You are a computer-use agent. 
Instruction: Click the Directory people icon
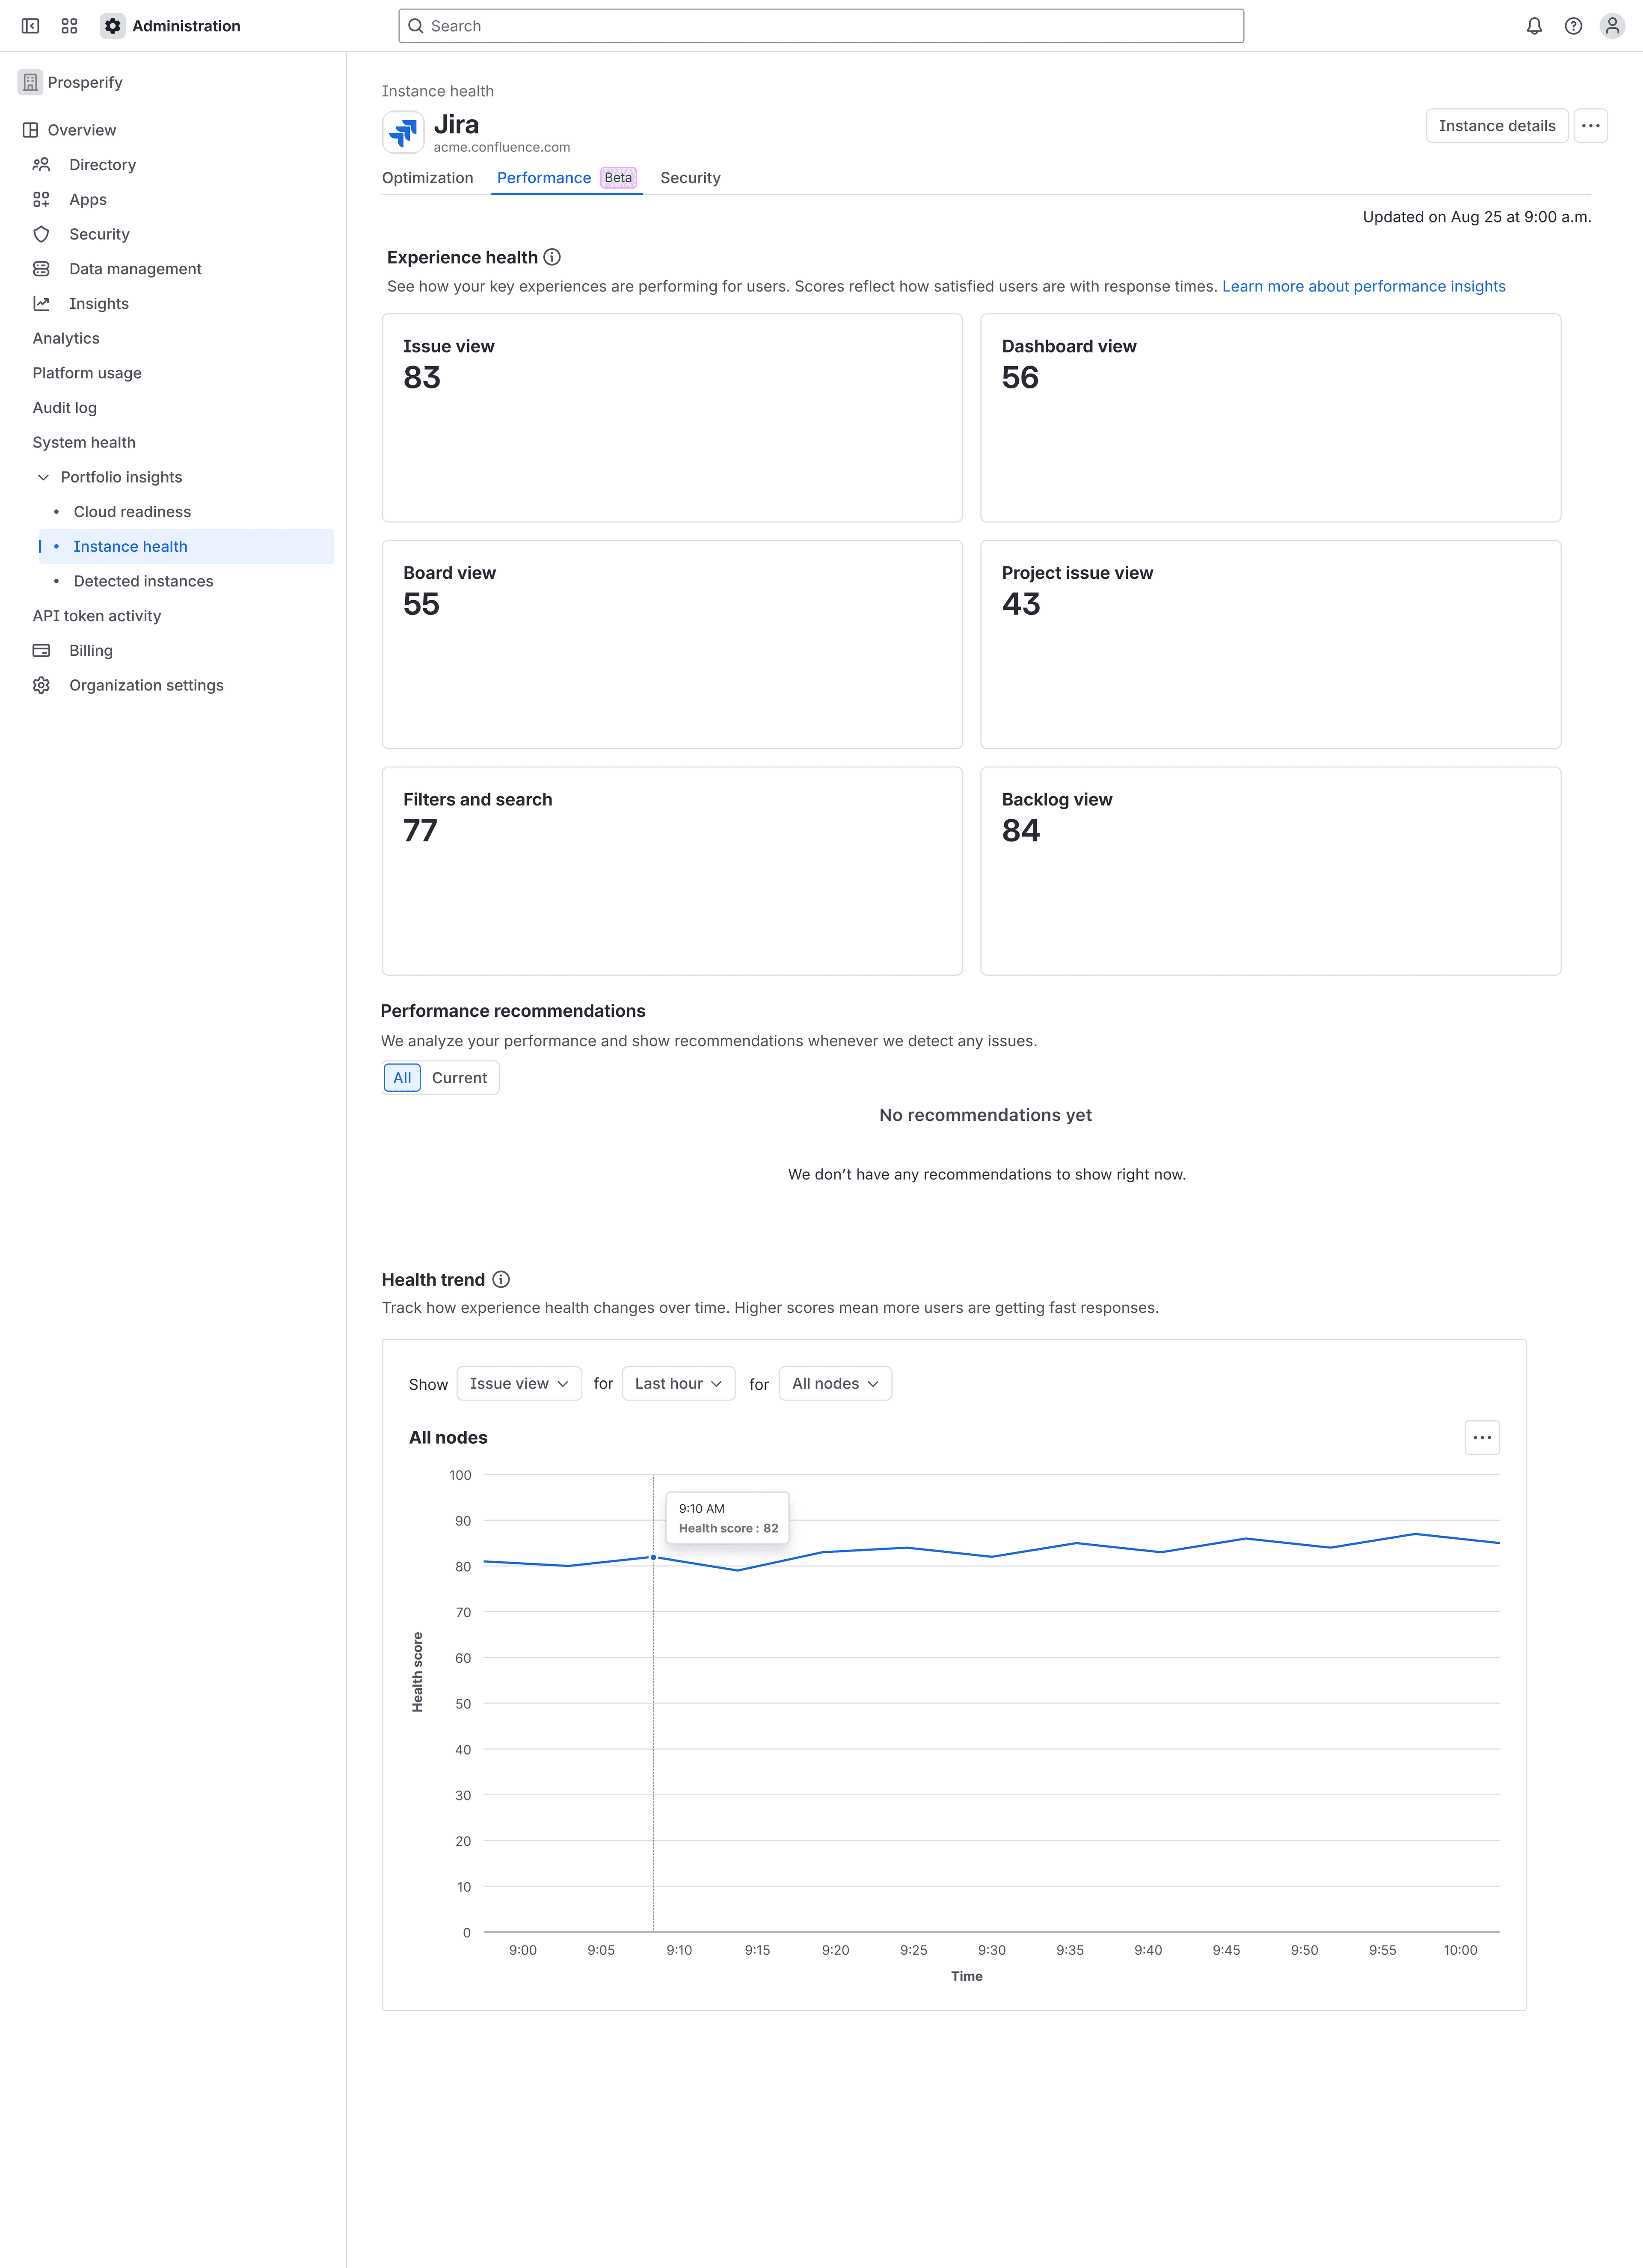pyautogui.click(x=41, y=165)
